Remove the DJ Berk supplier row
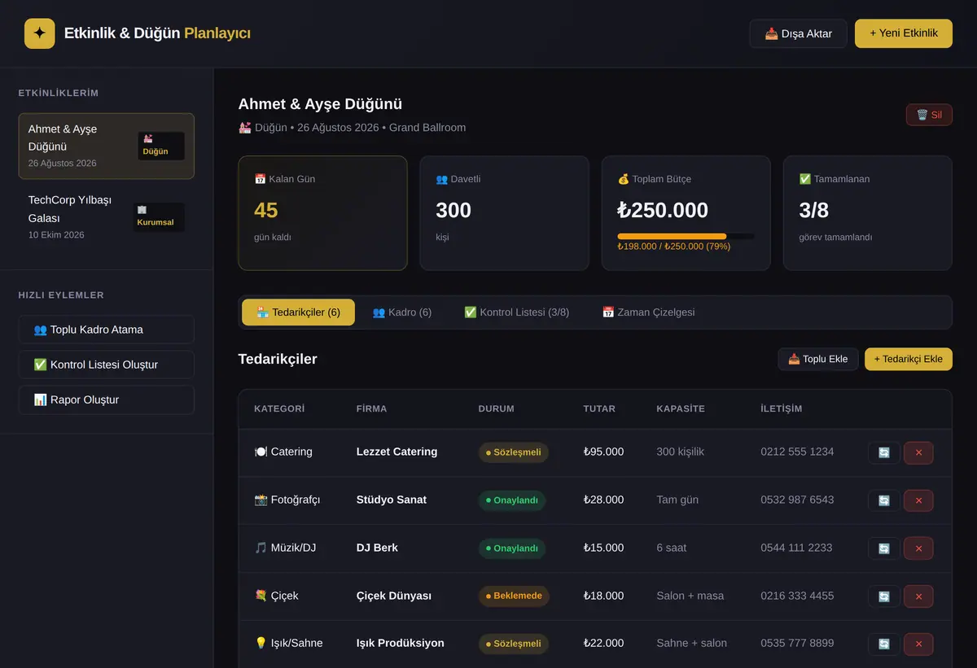Screen dimensions: 977x668 (918, 548)
